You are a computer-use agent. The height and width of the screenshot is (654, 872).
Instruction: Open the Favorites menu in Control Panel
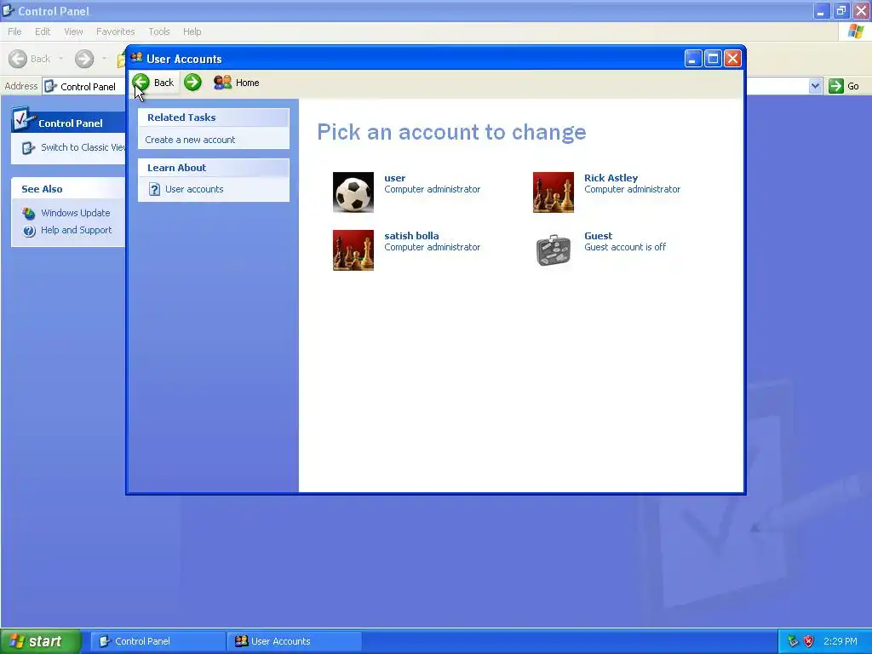tap(115, 32)
